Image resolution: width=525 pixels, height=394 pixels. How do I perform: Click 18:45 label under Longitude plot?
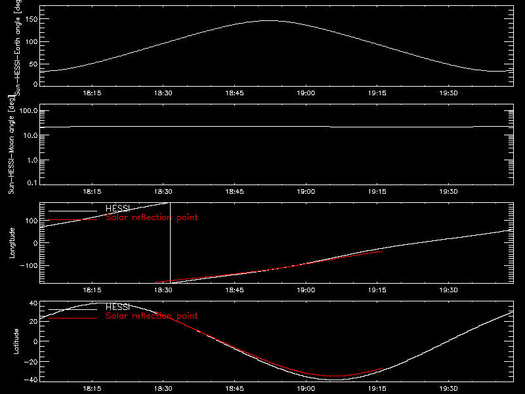coord(234,290)
